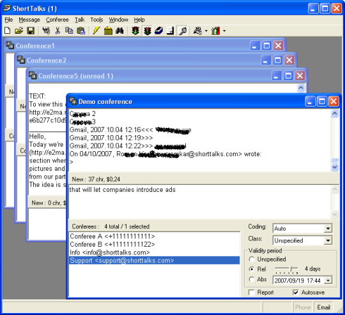The image size is (345, 315).
Task: Click the New document toolbar icon
Action: pyautogui.click(x=7, y=31)
